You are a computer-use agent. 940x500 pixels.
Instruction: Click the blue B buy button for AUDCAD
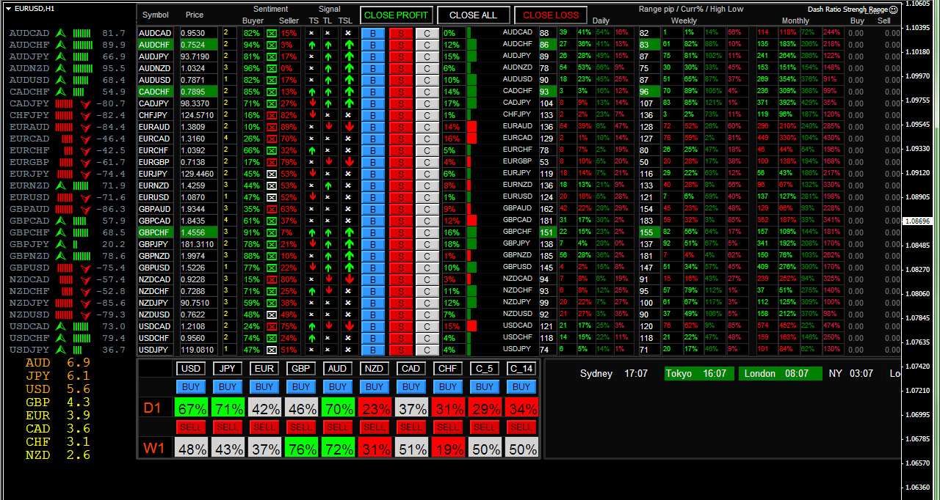pyautogui.click(x=373, y=34)
